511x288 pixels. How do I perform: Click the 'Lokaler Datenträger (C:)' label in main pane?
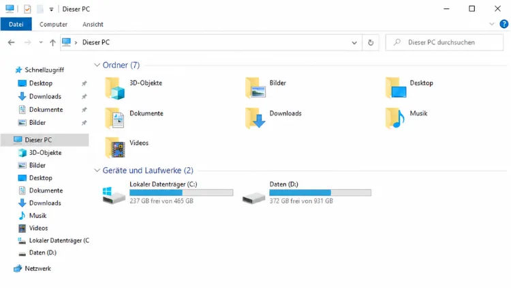[x=164, y=184]
